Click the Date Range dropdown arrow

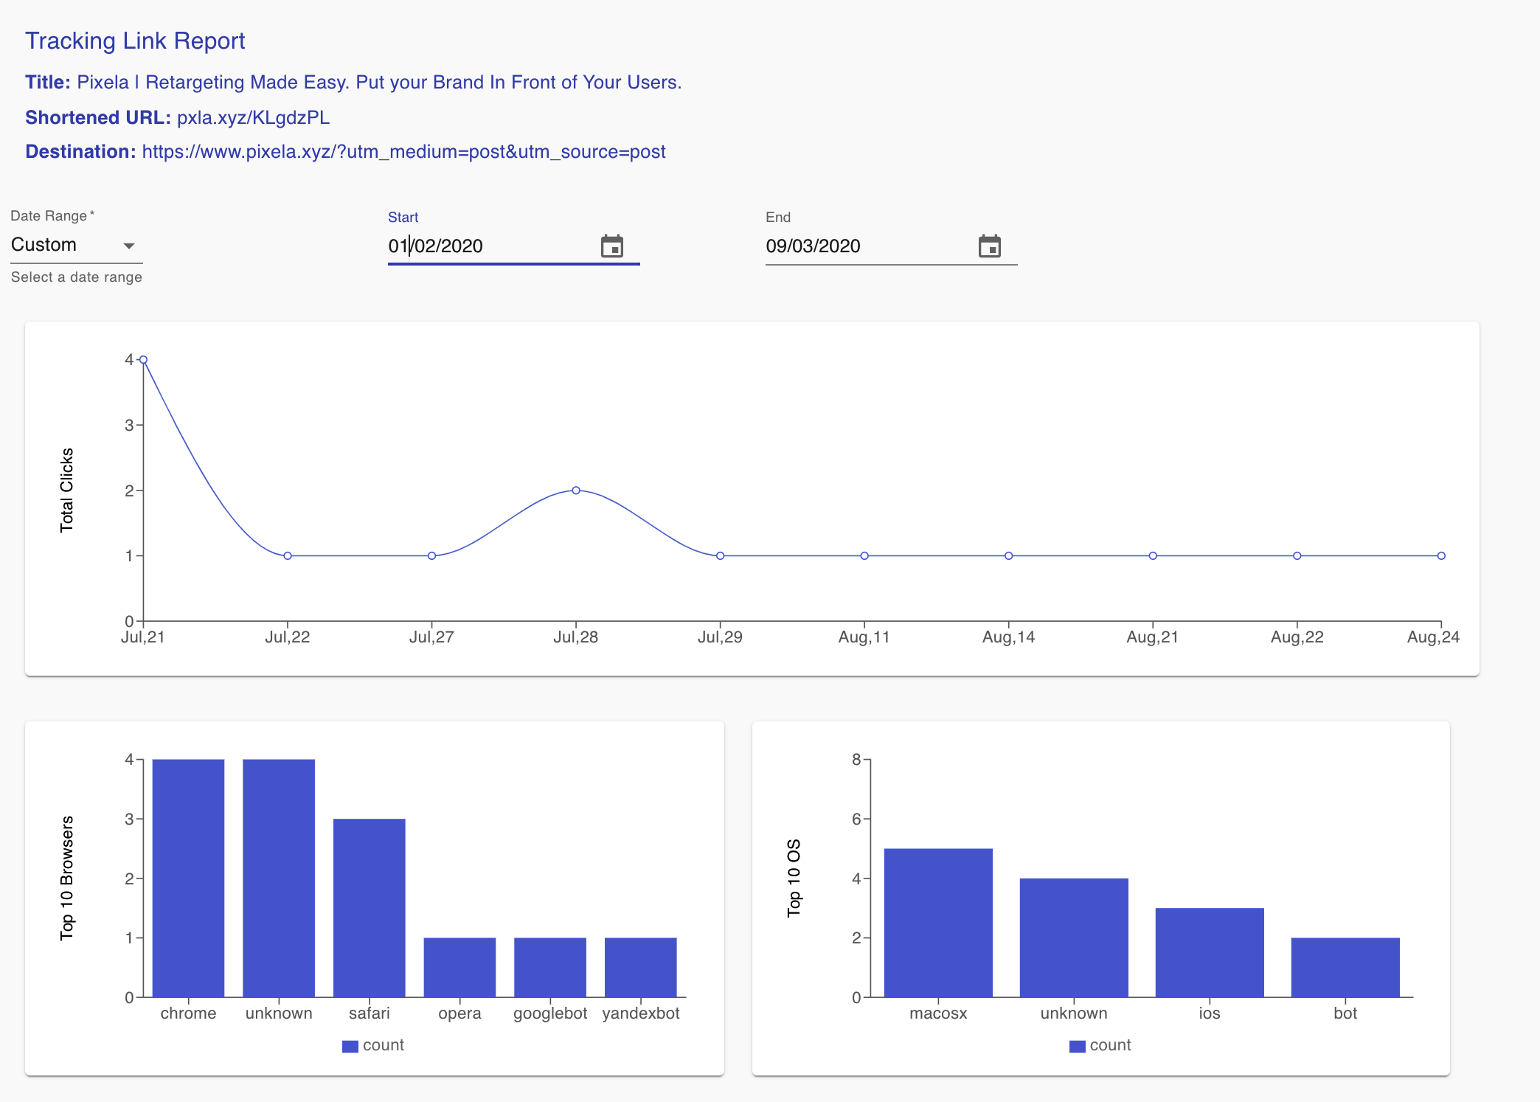[x=129, y=246]
